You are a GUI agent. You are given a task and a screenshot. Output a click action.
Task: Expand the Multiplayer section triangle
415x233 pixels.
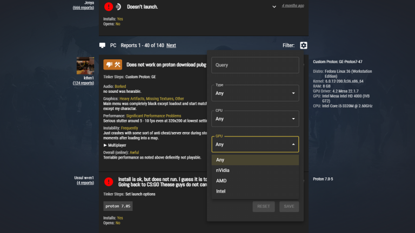pyautogui.click(x=105, y=145)
